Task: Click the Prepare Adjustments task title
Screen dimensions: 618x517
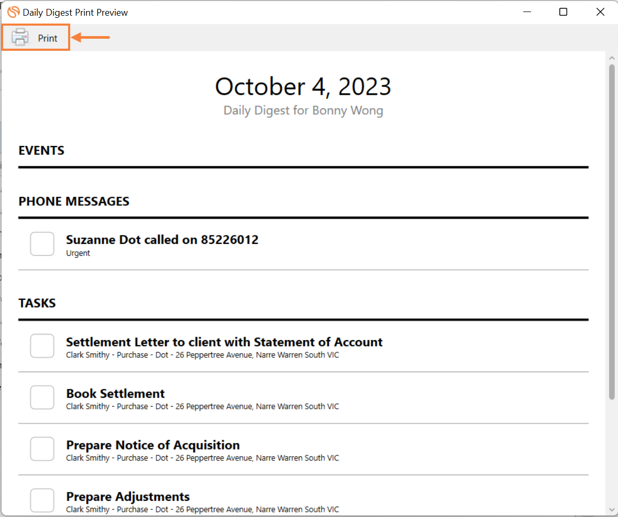Action: [128, 497]
